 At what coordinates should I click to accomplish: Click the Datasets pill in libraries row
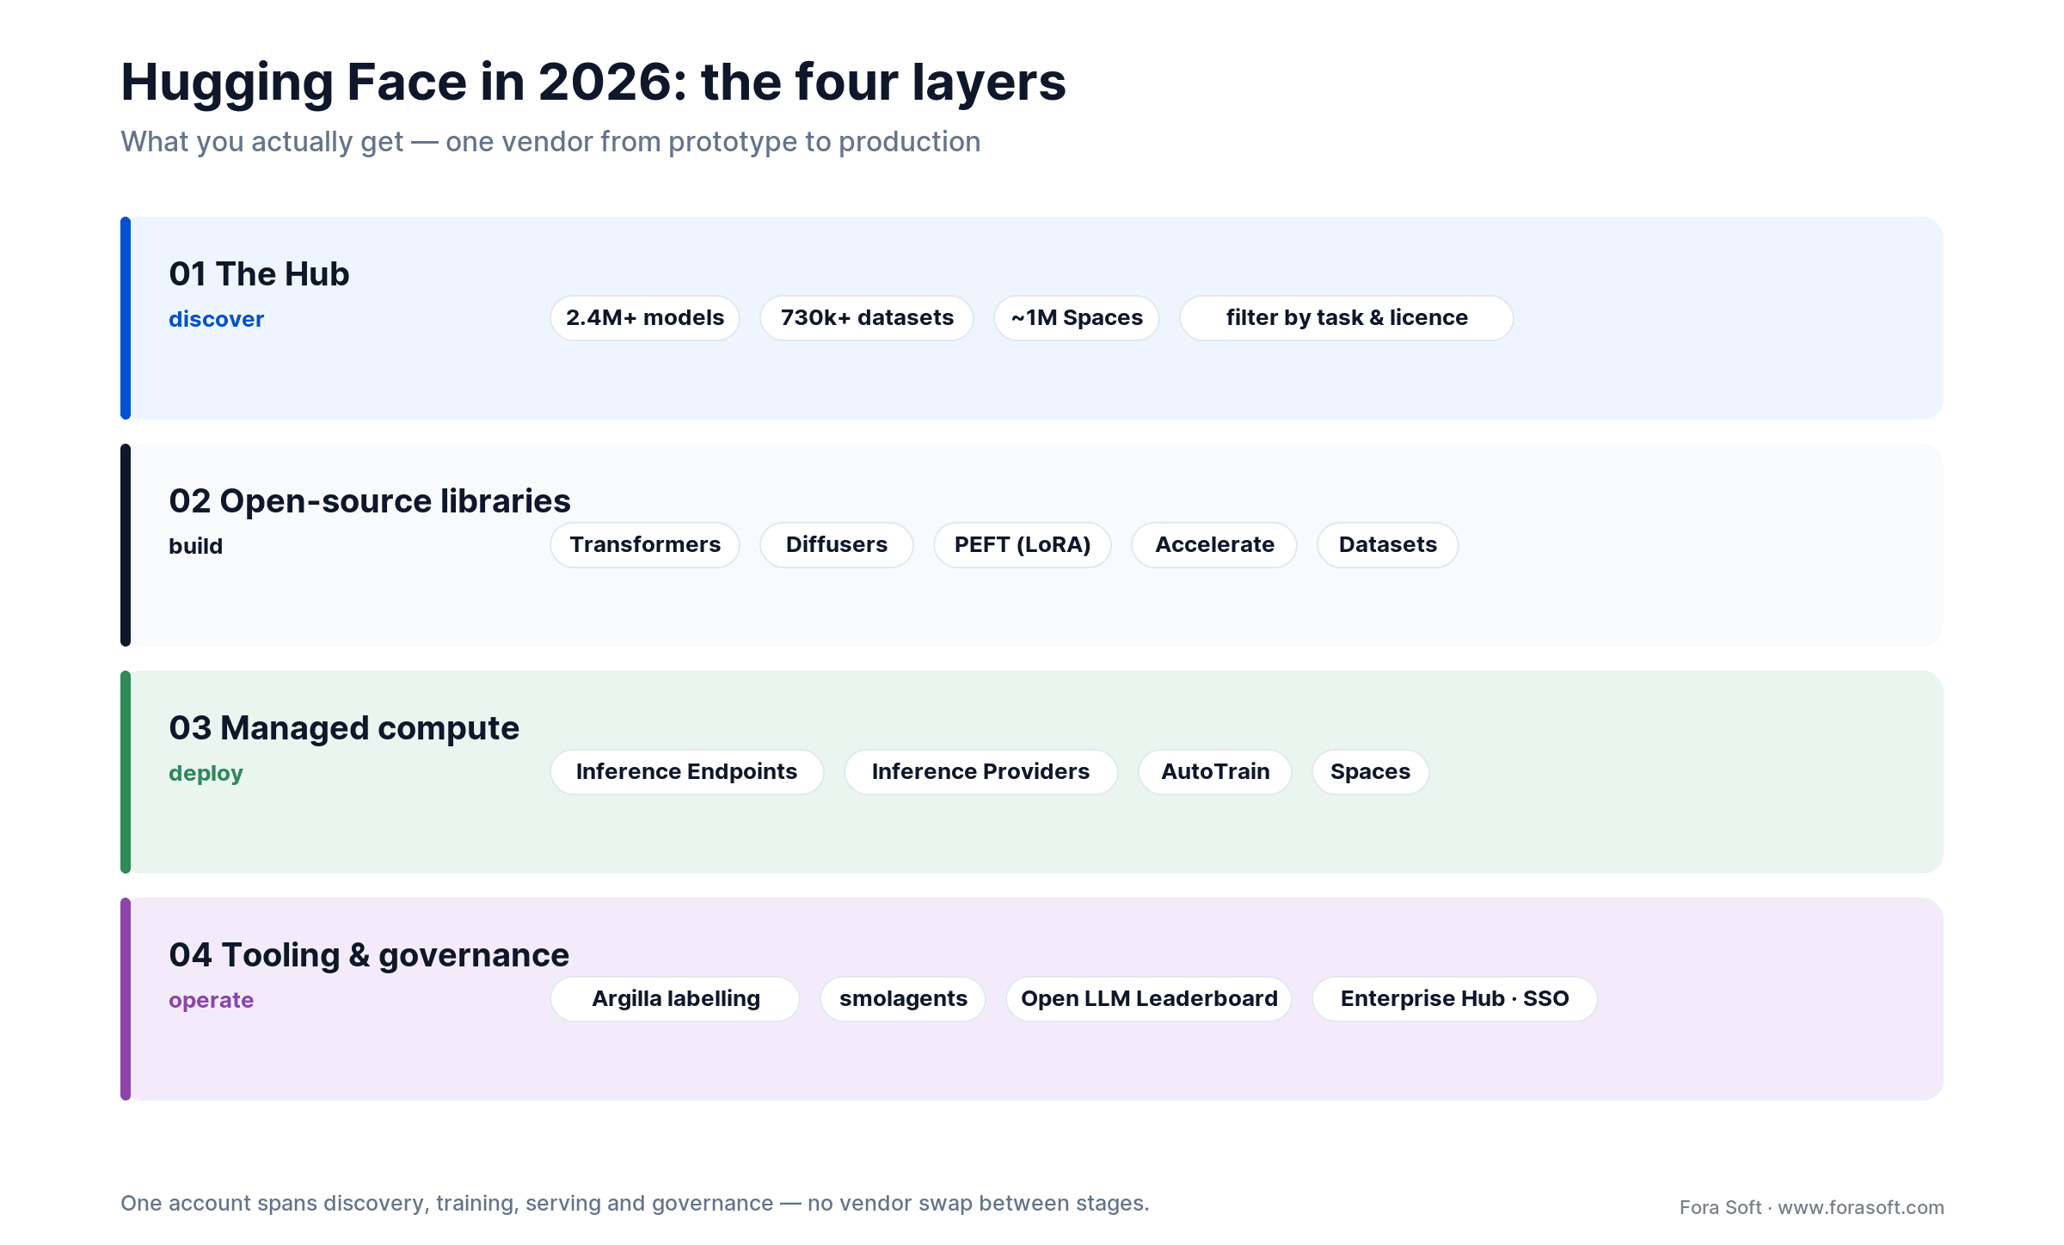pos(1388,545)
